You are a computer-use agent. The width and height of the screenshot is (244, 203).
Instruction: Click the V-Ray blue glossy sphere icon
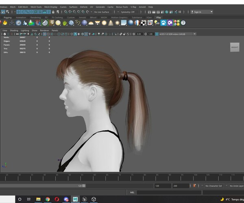click(x=131, y=23)
